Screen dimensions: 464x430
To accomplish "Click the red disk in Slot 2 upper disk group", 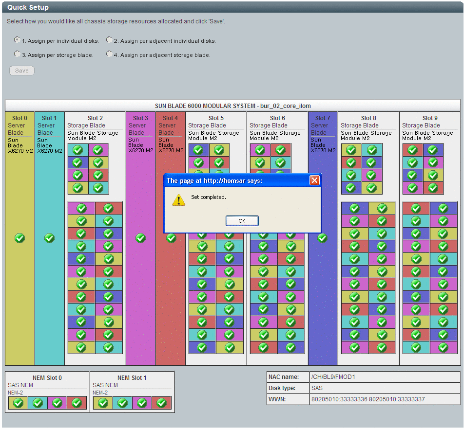I will 98,176.
